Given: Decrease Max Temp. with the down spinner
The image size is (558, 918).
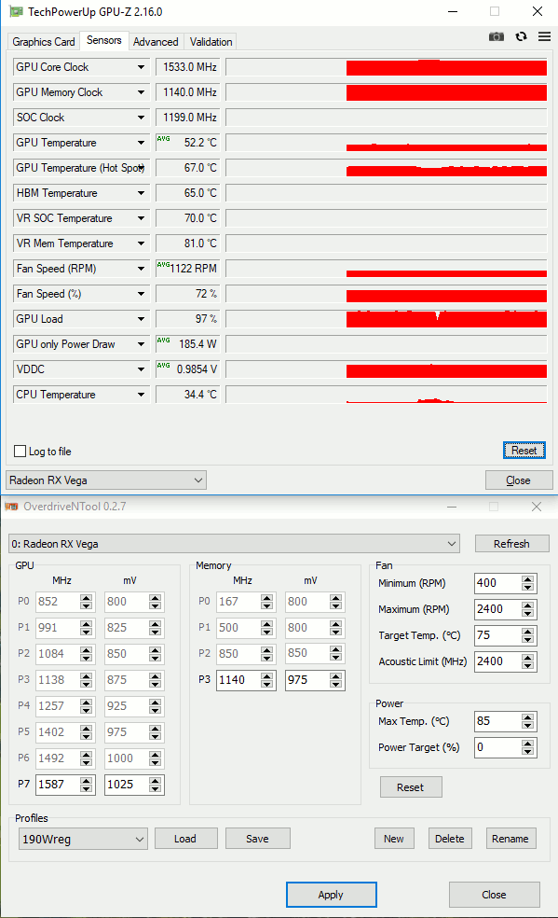Looking at the screenshot, I should 527,726.
